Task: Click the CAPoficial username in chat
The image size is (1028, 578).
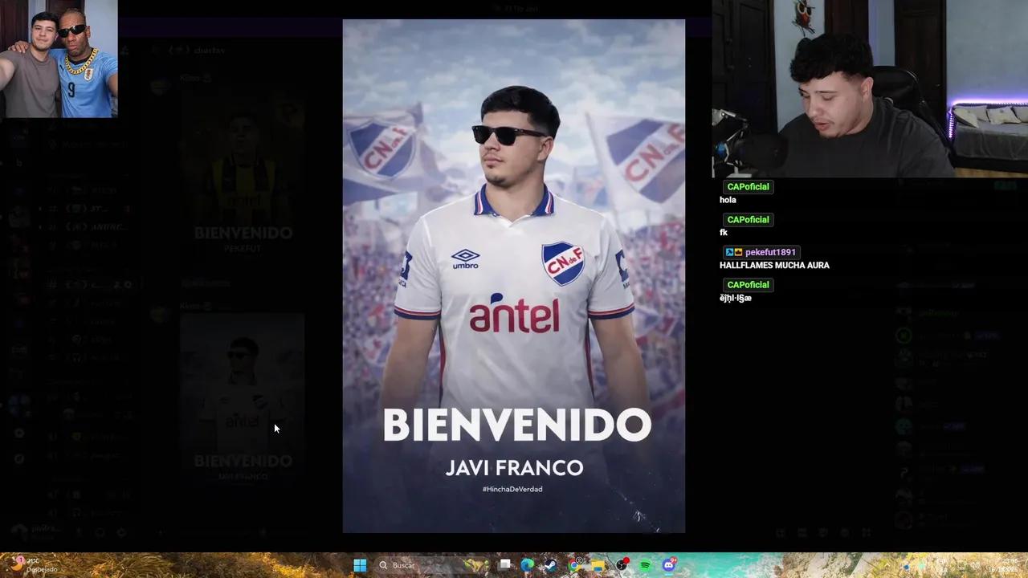Action: (748, 186)
